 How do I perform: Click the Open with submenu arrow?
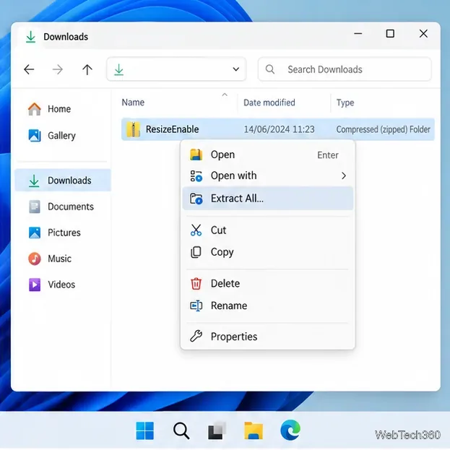pyautogui.click(x=344, y=176)
